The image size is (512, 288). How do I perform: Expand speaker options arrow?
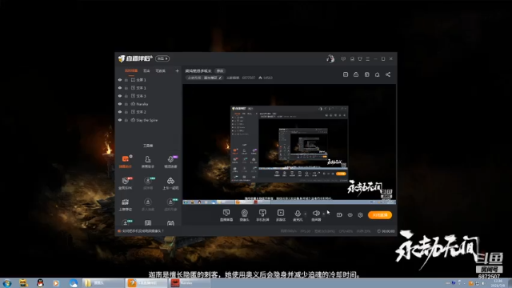pyautogui.click(x=323, y=214)
